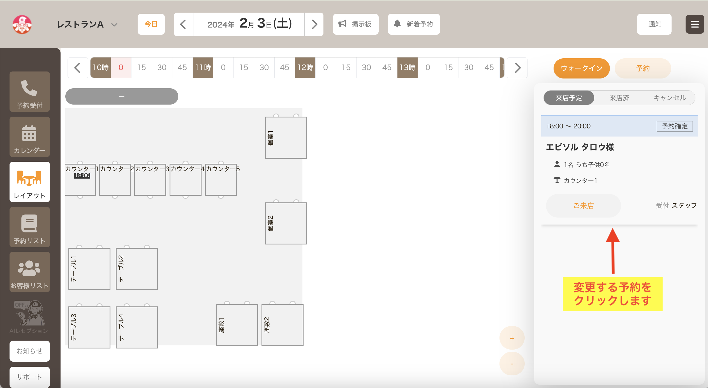This screenshot has height=388, width=708.
Task: Select the 座敷2 tatami room
Action: pos(283,325)
